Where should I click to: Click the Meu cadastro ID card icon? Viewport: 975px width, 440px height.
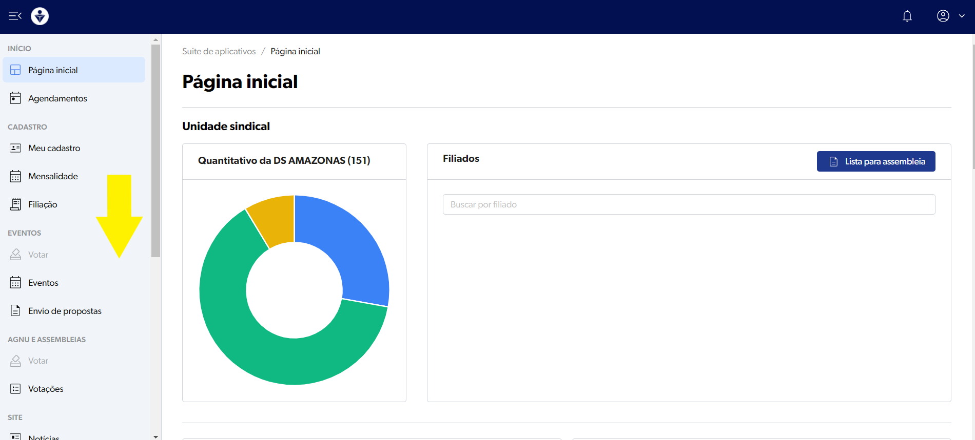pyautogui.click(x=15, y=148)
